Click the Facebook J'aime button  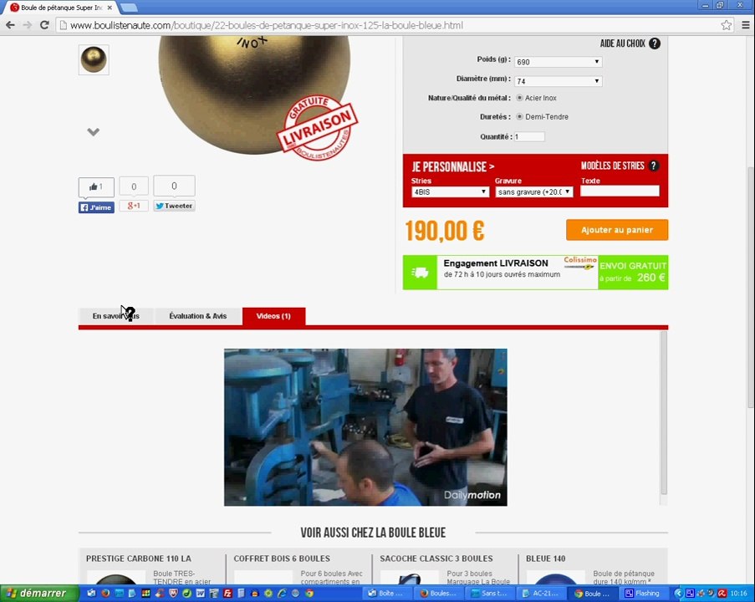click(96, 207)
